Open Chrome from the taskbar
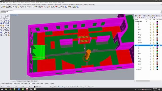Image resolution: width=162 pixels, height=91 pixels. (x=10, y=89)
